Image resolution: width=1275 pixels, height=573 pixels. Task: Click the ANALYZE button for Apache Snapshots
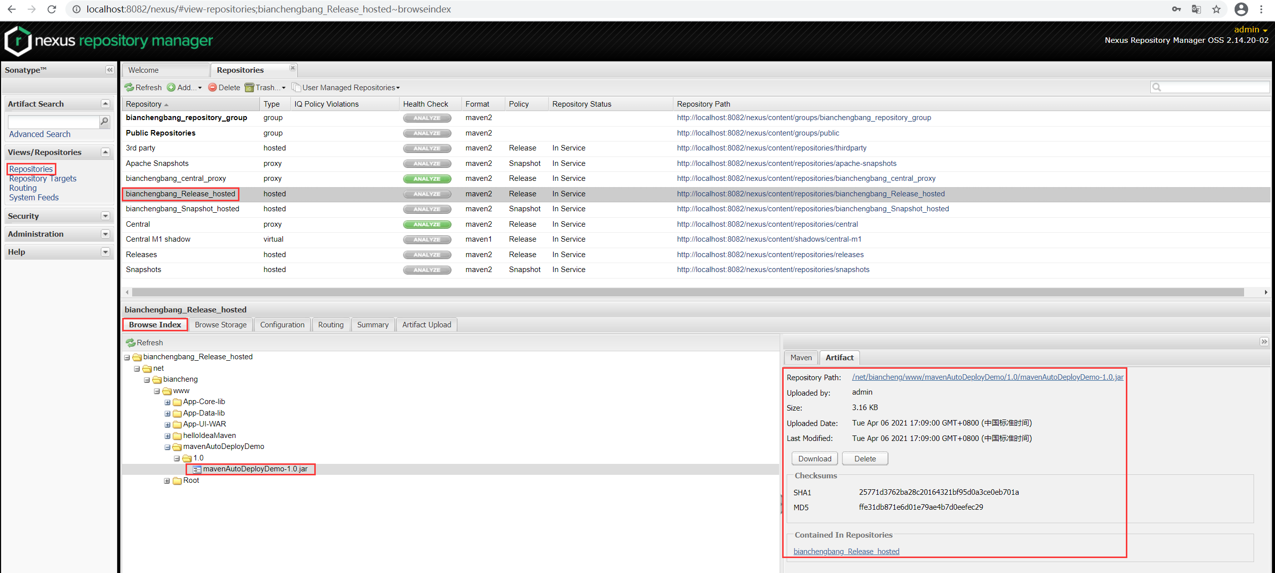coord(427,164)
